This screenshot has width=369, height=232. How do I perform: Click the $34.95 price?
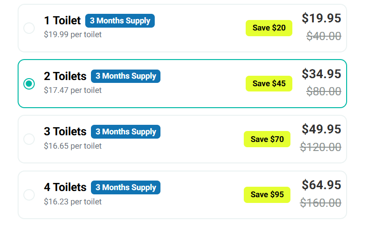tap(321, 74)
